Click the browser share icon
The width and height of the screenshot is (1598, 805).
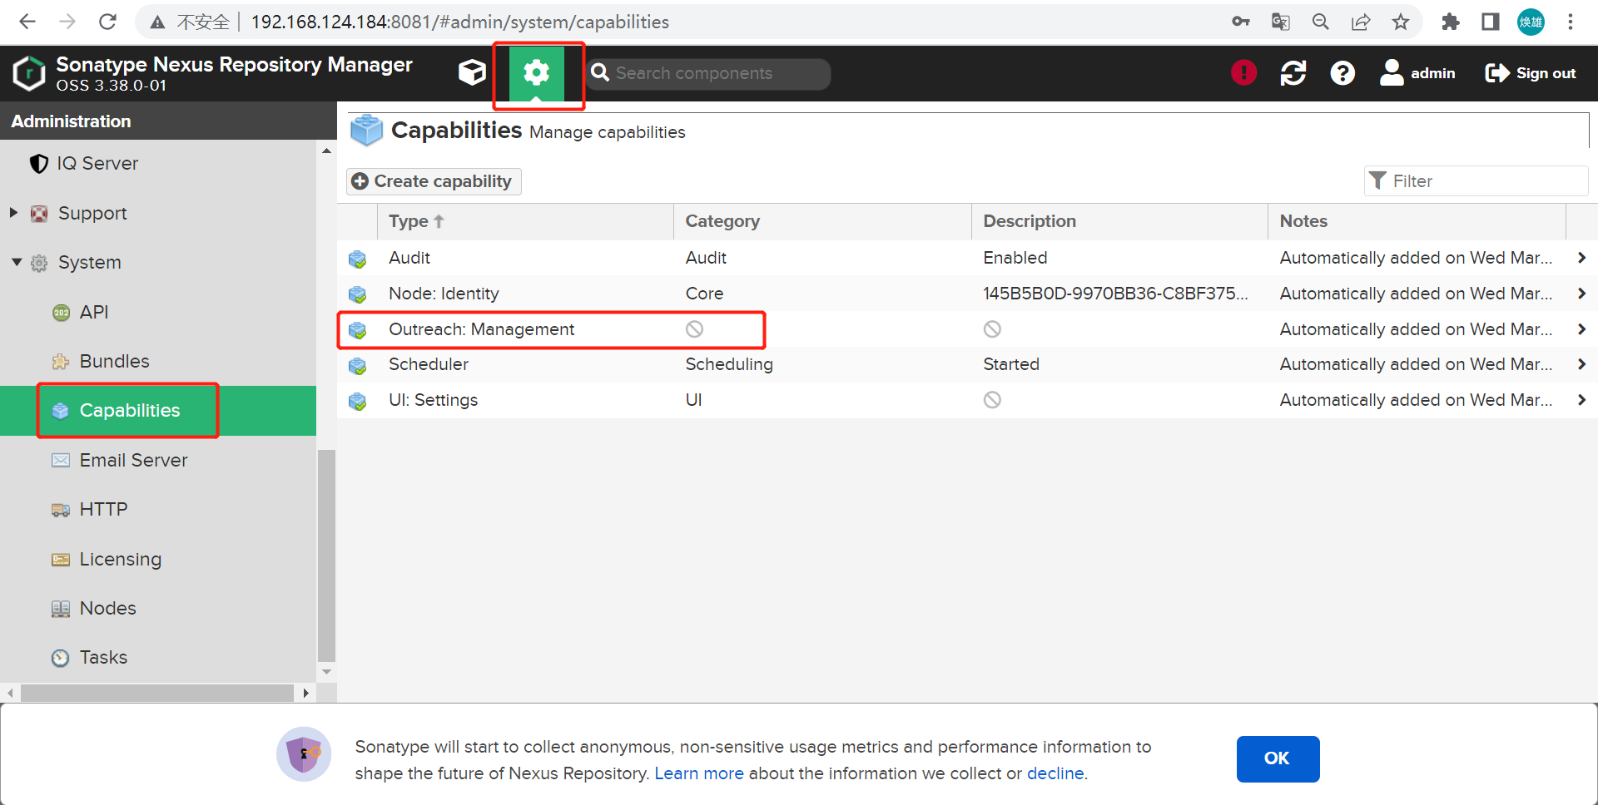click(1361, 22)
